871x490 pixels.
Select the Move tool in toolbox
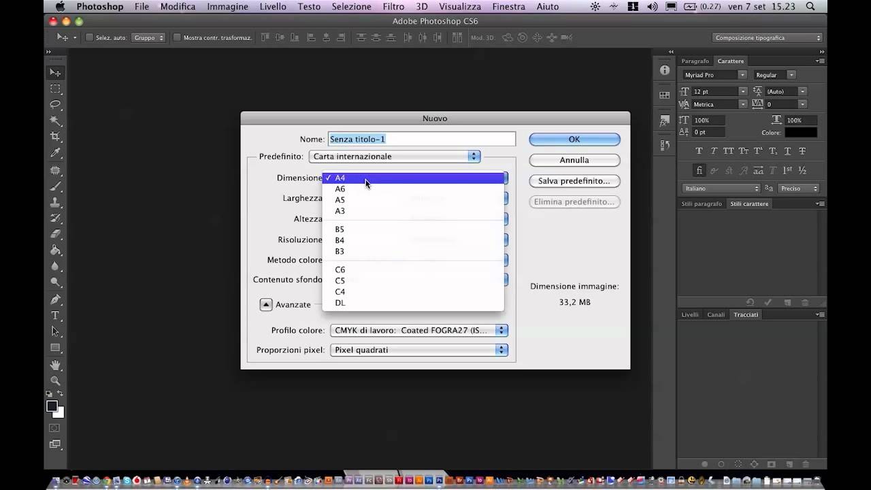(56, 73)
